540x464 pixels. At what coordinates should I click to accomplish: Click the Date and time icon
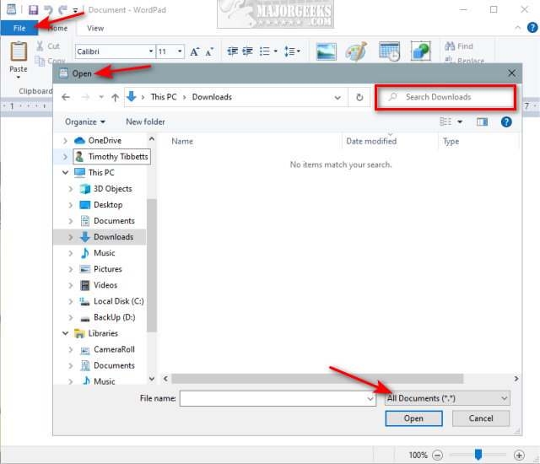coord(389,51)
